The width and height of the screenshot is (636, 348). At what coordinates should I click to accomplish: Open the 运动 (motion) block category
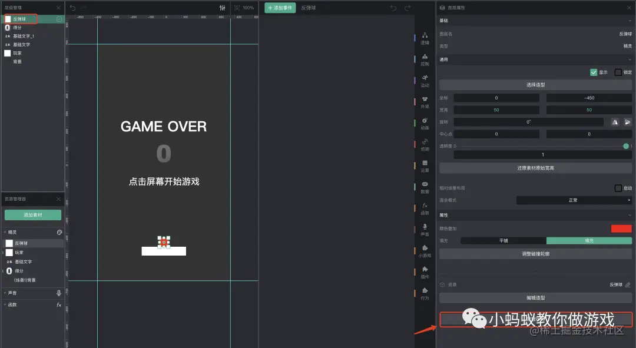(x=425, y=81)
